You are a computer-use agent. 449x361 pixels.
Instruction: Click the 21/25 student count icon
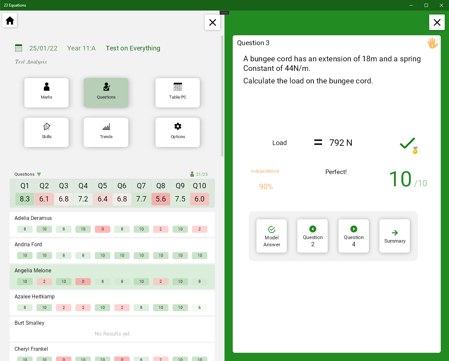click(x=192, y=174)
